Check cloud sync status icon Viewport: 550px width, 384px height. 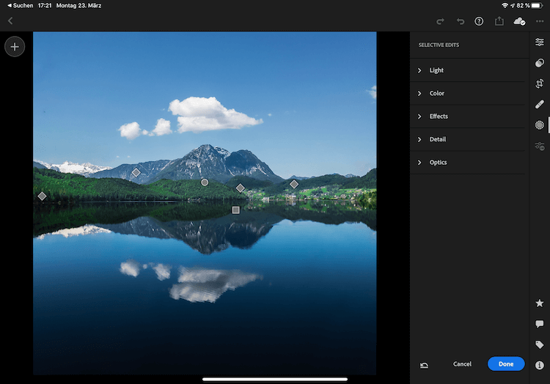[x=519, y=21]
